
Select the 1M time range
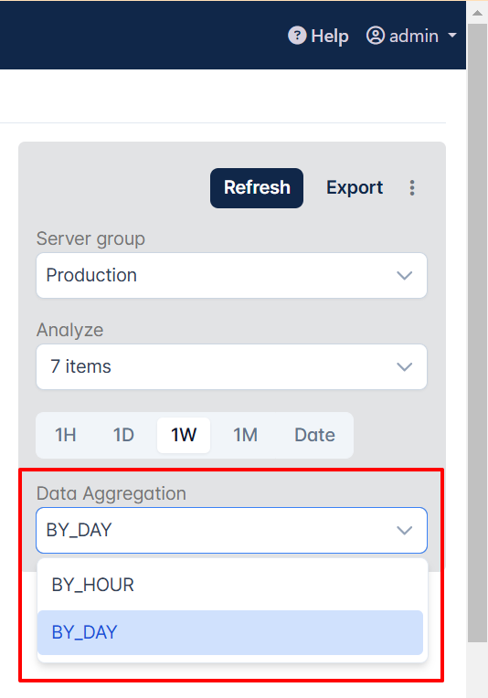tap(245, 435)
